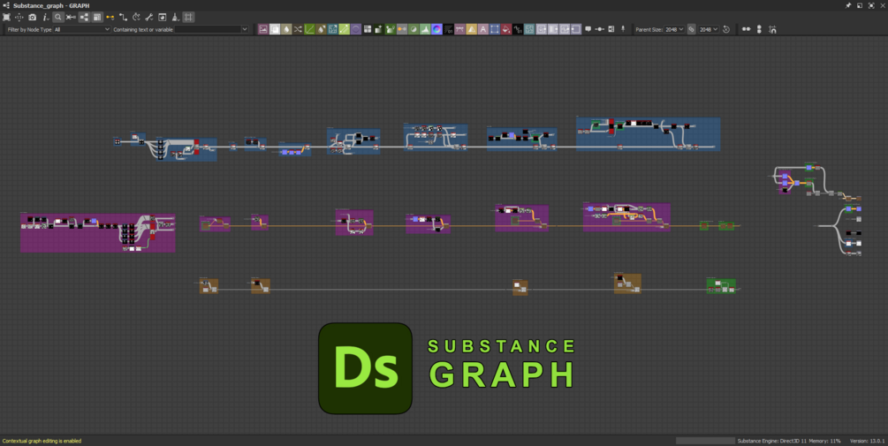
Task: Click the reset parent size icon
Action: click(726, 29)
